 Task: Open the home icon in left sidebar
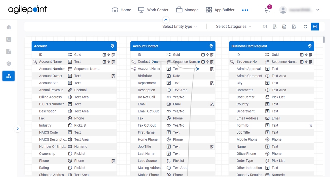click(x=9, y=27)
